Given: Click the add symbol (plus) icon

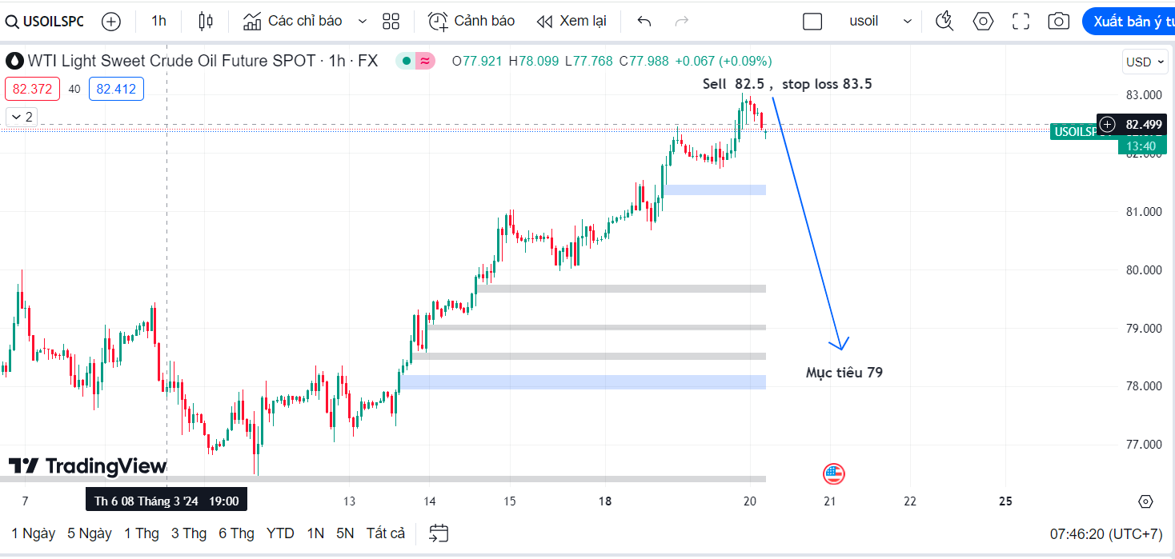Looking at the screenshot, I should pos(111,22).
